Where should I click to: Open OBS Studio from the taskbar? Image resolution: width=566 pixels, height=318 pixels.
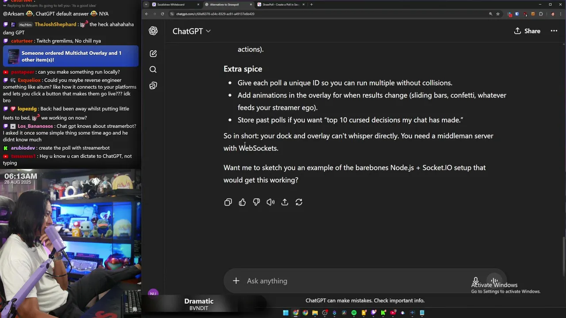(325, 313)
